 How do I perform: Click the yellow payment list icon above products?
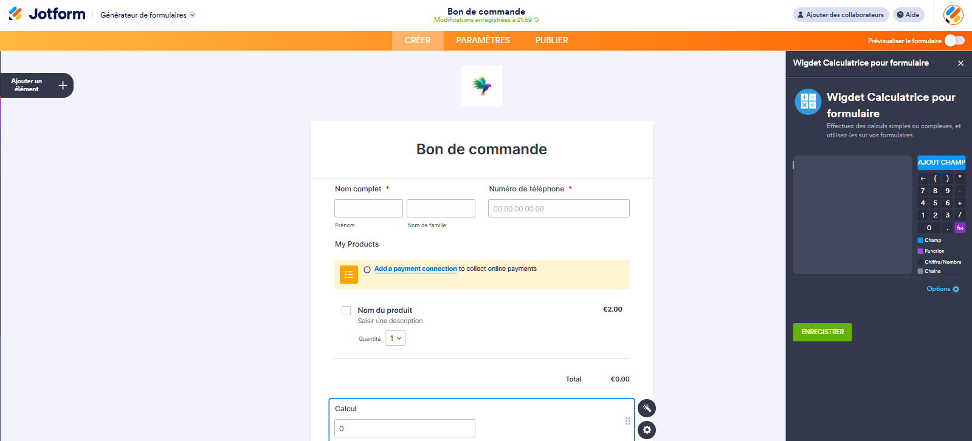click(x=348, y=274)
